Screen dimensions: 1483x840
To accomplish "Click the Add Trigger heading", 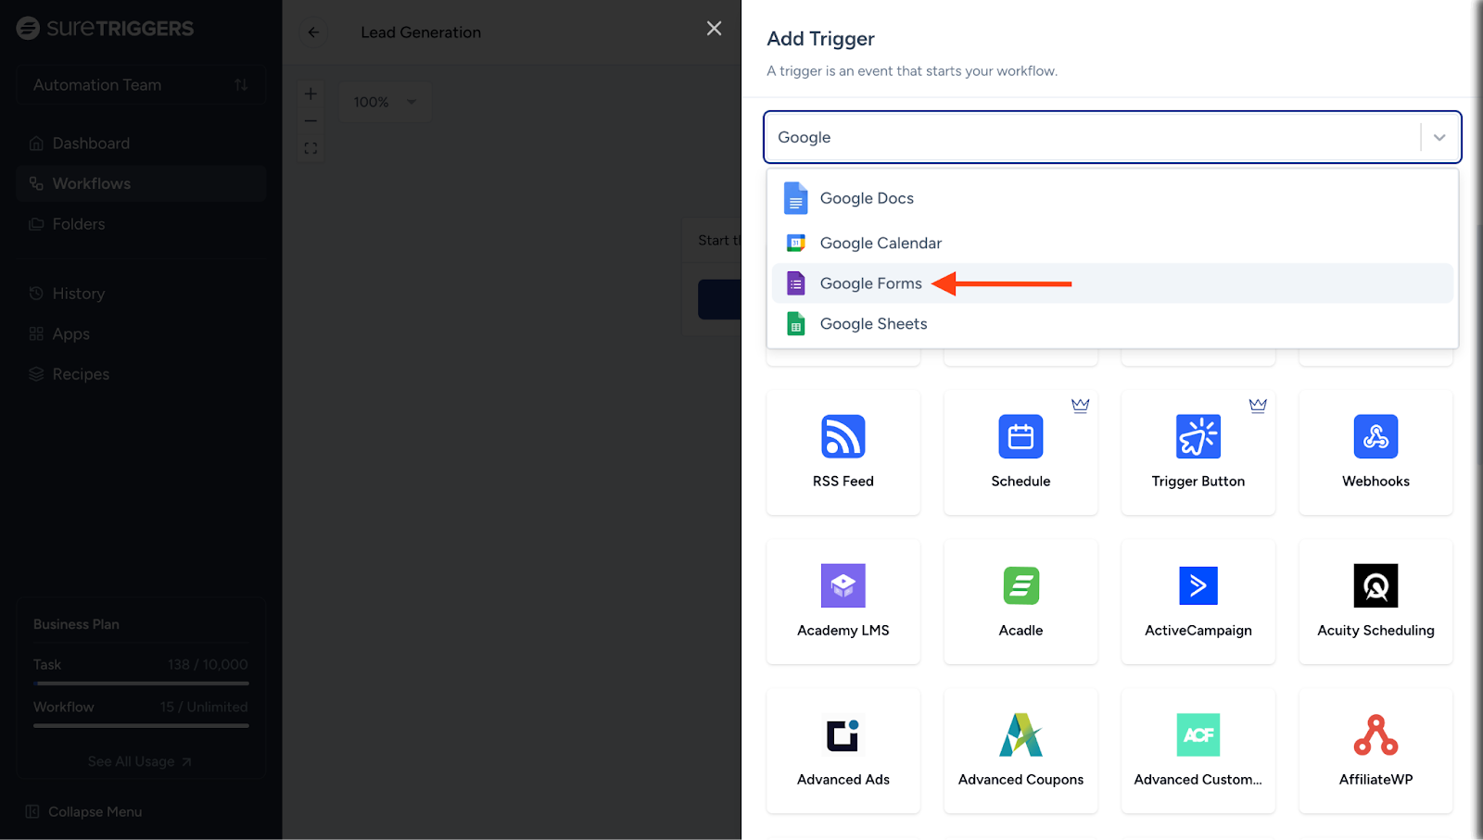I will pyautogui.click(x=820, y=39).
